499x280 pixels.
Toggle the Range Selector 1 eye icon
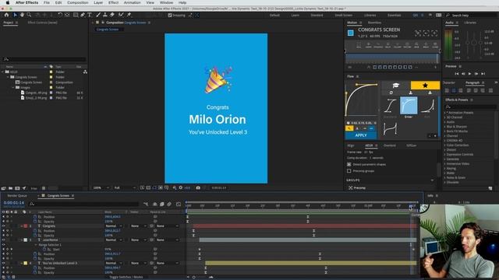pyautogui.click(x=3, y=245)
